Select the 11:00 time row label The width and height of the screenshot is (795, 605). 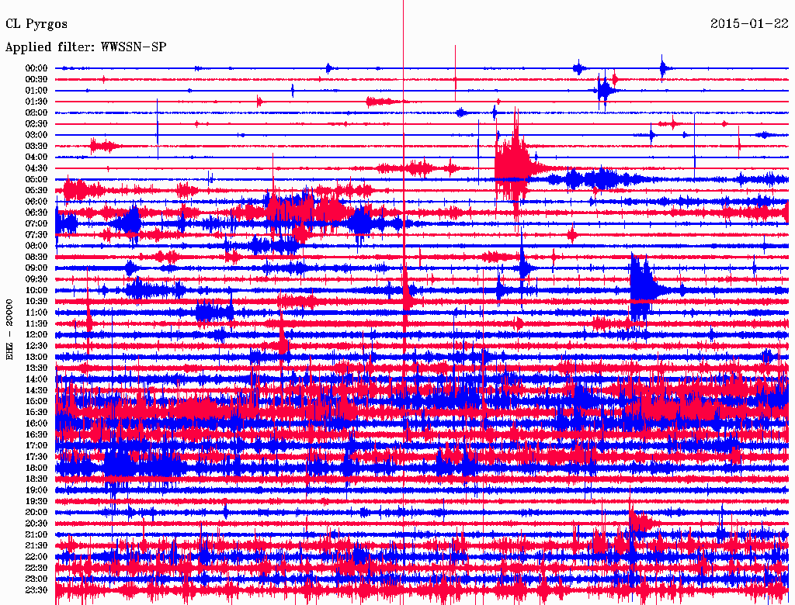[36, 313]
